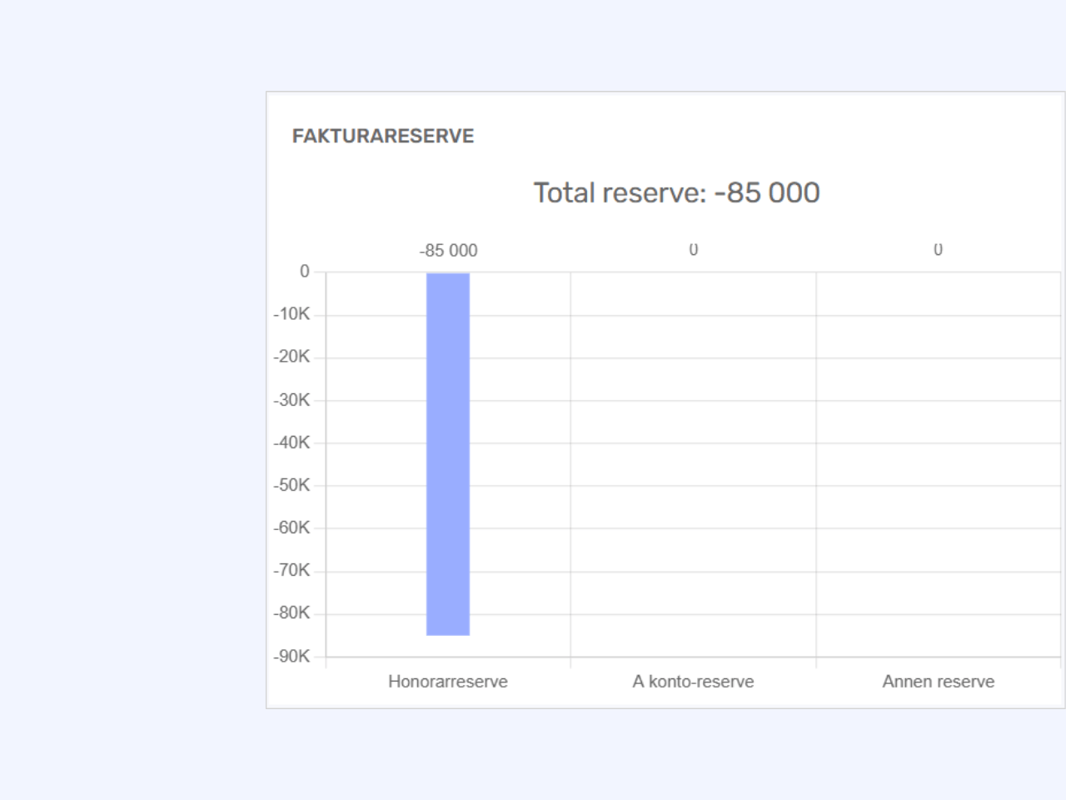The height and width of the screenshot is (800, 1066).
Task: Click the -50K y-axis label
Action: point(291,485)
